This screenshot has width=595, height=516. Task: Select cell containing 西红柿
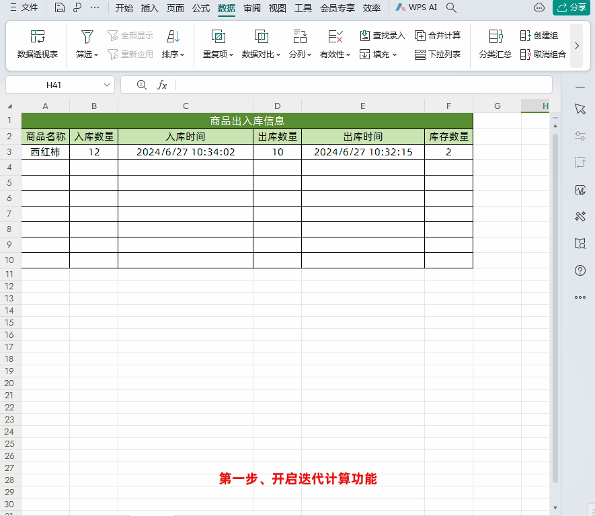point(45,152)
